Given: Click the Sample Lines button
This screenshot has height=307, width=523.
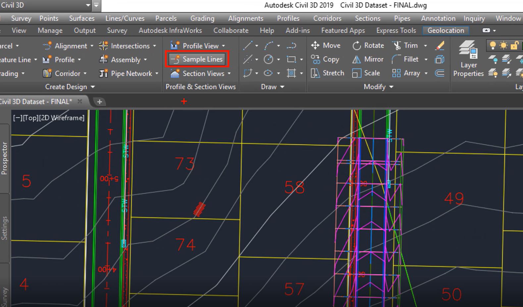Looking at the screenshot, I should pyautogui.click(x=197, y=59).
